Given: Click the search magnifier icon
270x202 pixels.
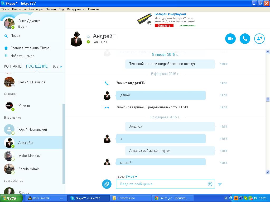Looking at the screenshot, I should (6, 36).
